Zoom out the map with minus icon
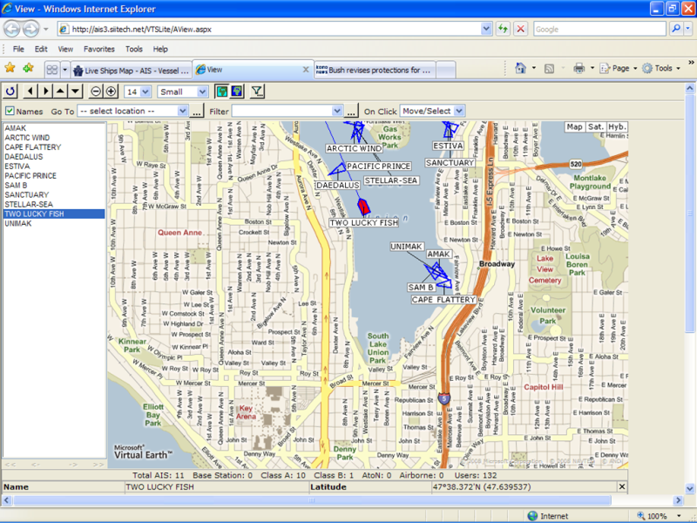Image resolution: width=697 pixels, height=523 pixels. (96, 92)
